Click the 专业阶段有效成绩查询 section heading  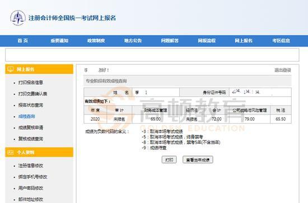(x=106, y=81)
